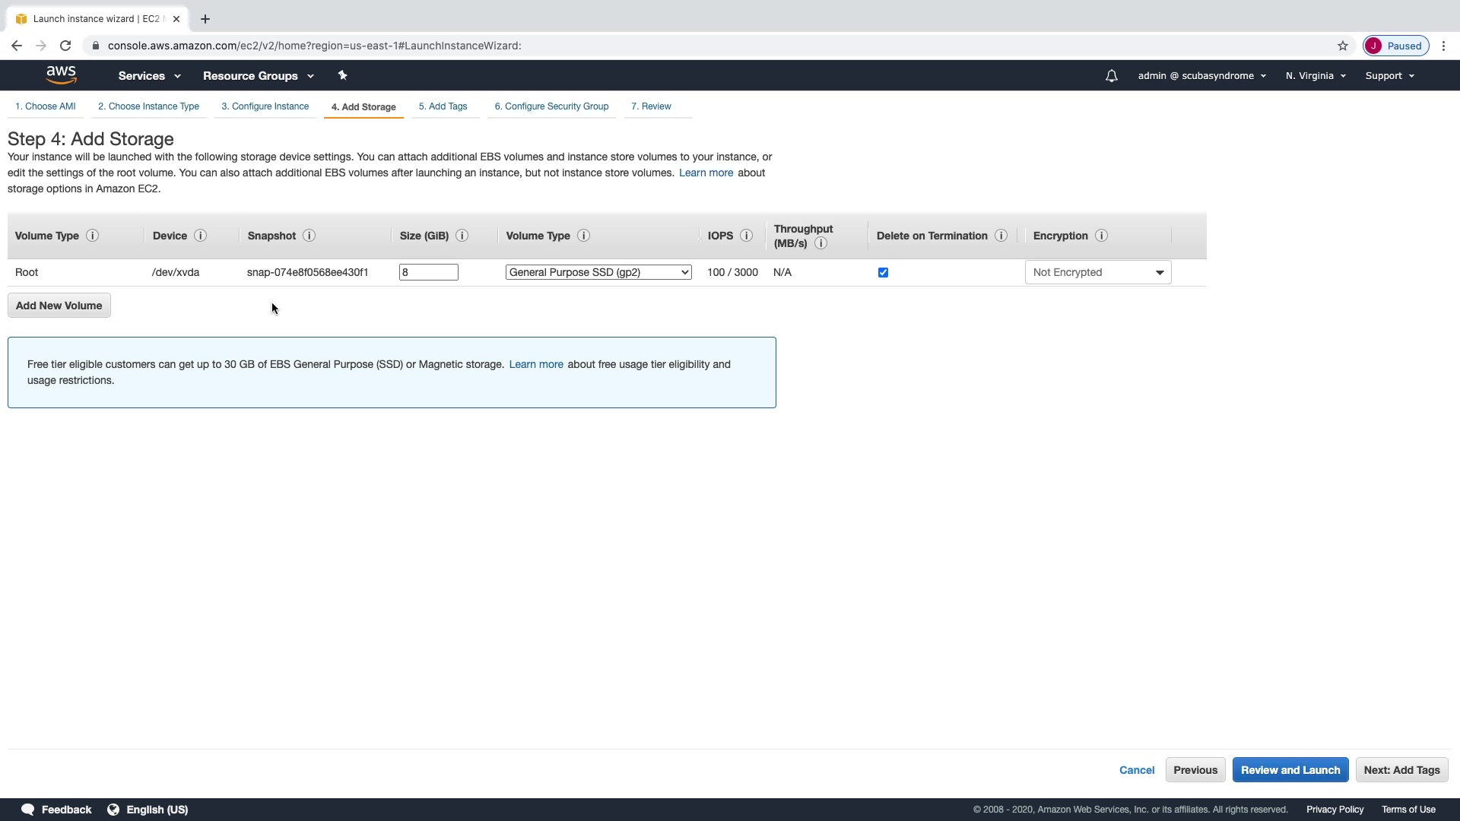
Task: Click info icon next to IOPS
Action: [x=746, y=236]
